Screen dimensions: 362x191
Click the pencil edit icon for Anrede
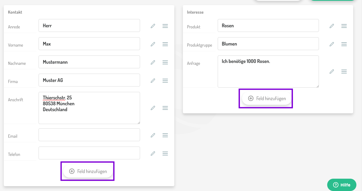click(153, 26)
